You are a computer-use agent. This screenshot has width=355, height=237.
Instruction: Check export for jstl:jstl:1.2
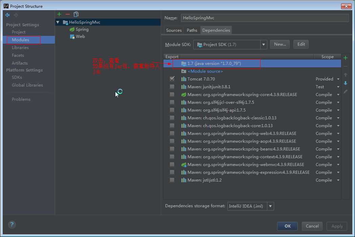pyautogui.click(x=172, y=180)
